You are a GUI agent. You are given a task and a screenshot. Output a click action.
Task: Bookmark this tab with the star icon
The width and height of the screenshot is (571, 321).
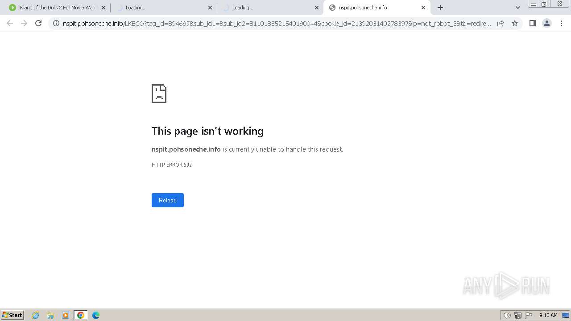click(515, 23)
